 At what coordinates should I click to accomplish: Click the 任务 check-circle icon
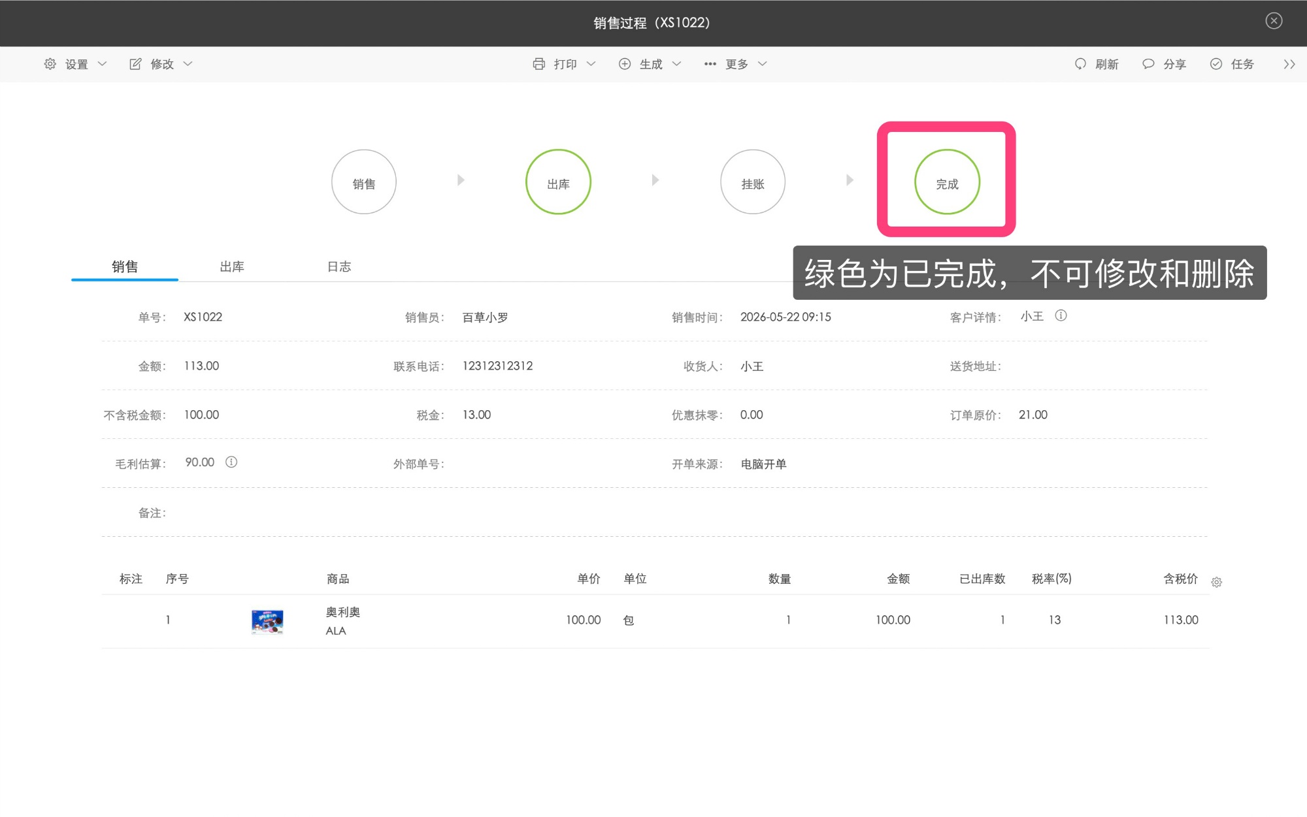point(1216,64)
